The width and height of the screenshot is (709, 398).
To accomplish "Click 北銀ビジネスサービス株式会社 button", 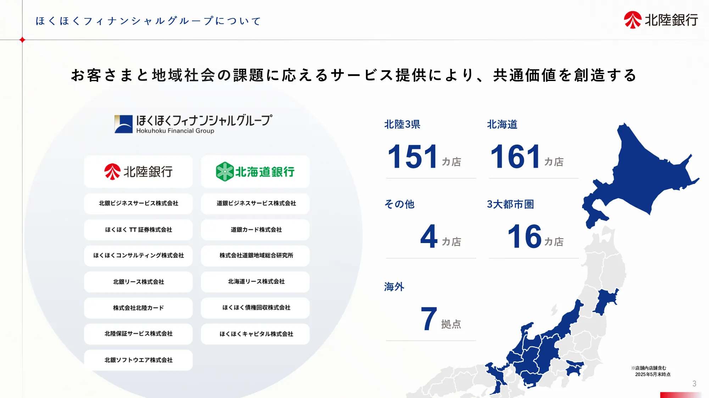I will coord(138,203).
